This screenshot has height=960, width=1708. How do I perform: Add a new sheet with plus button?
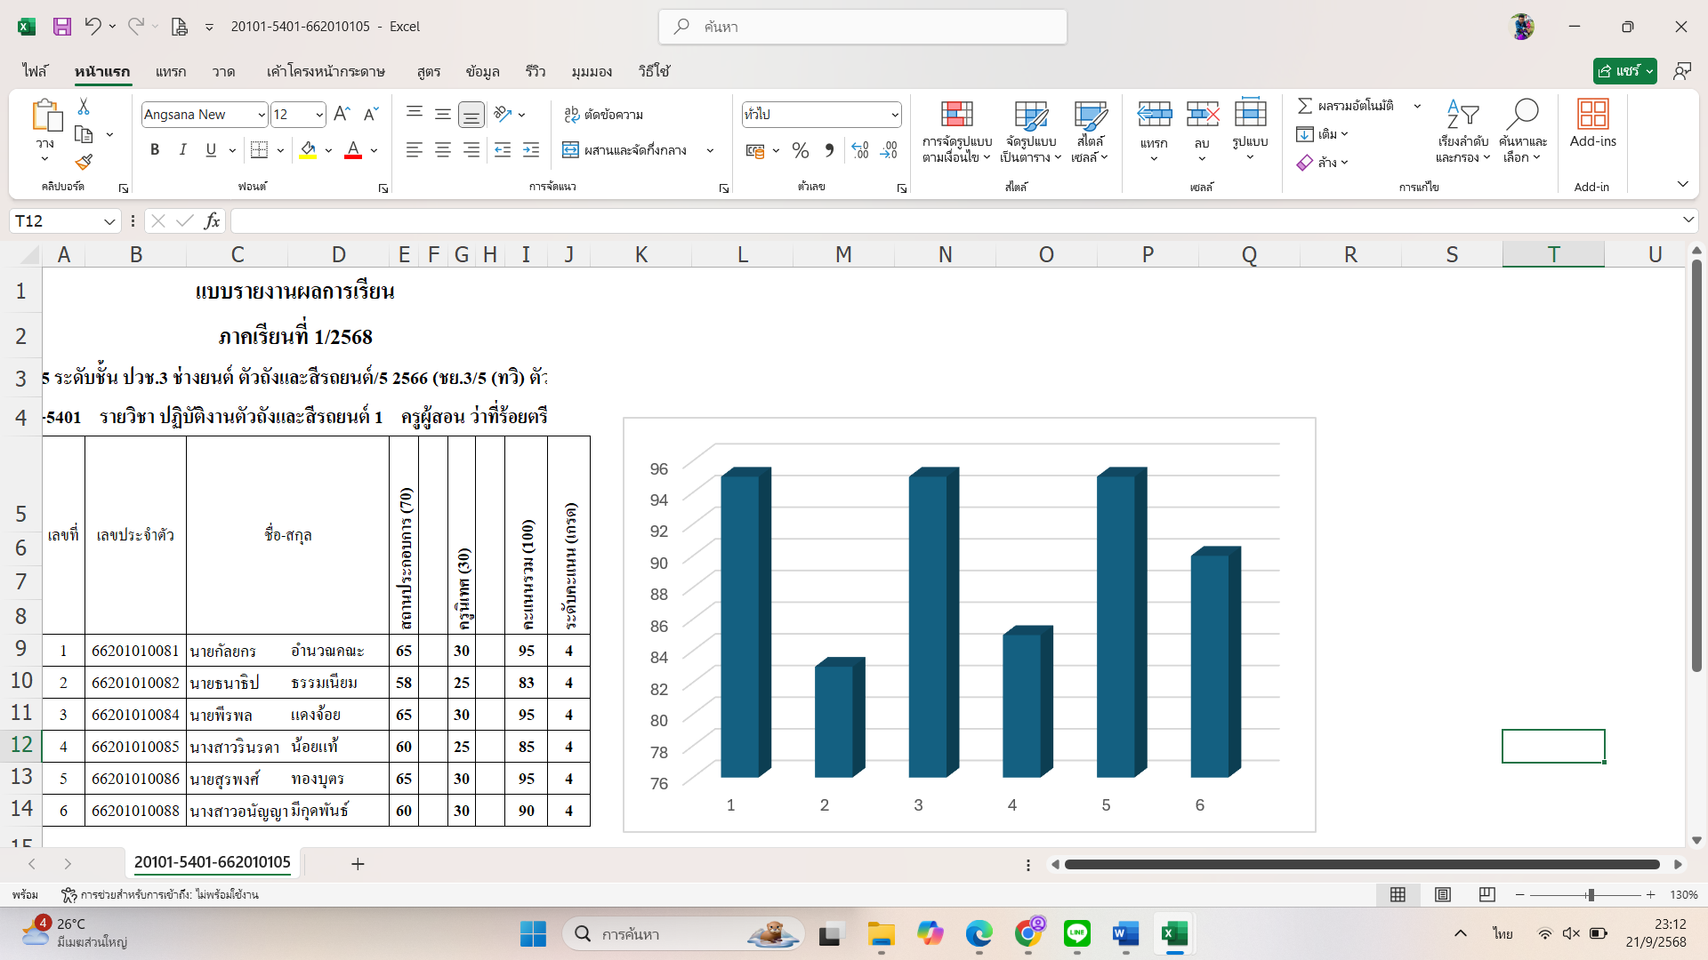[x=358, y=863]
